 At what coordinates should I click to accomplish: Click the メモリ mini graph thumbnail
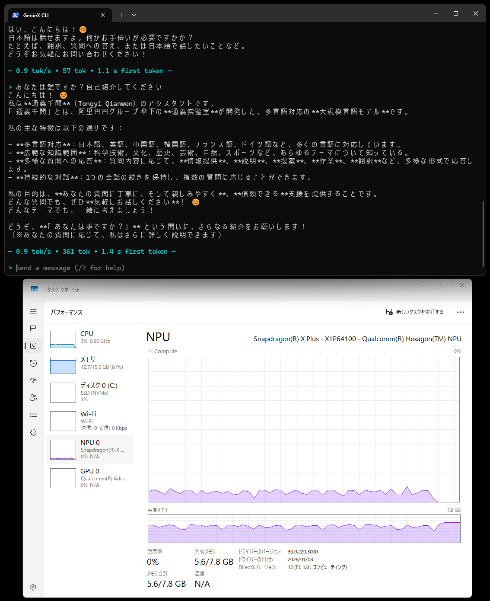coord(63,365)
